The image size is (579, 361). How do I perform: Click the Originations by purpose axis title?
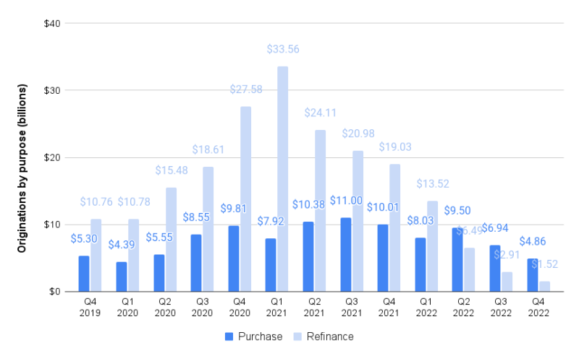pyautogui.click(x=22, y=158)
